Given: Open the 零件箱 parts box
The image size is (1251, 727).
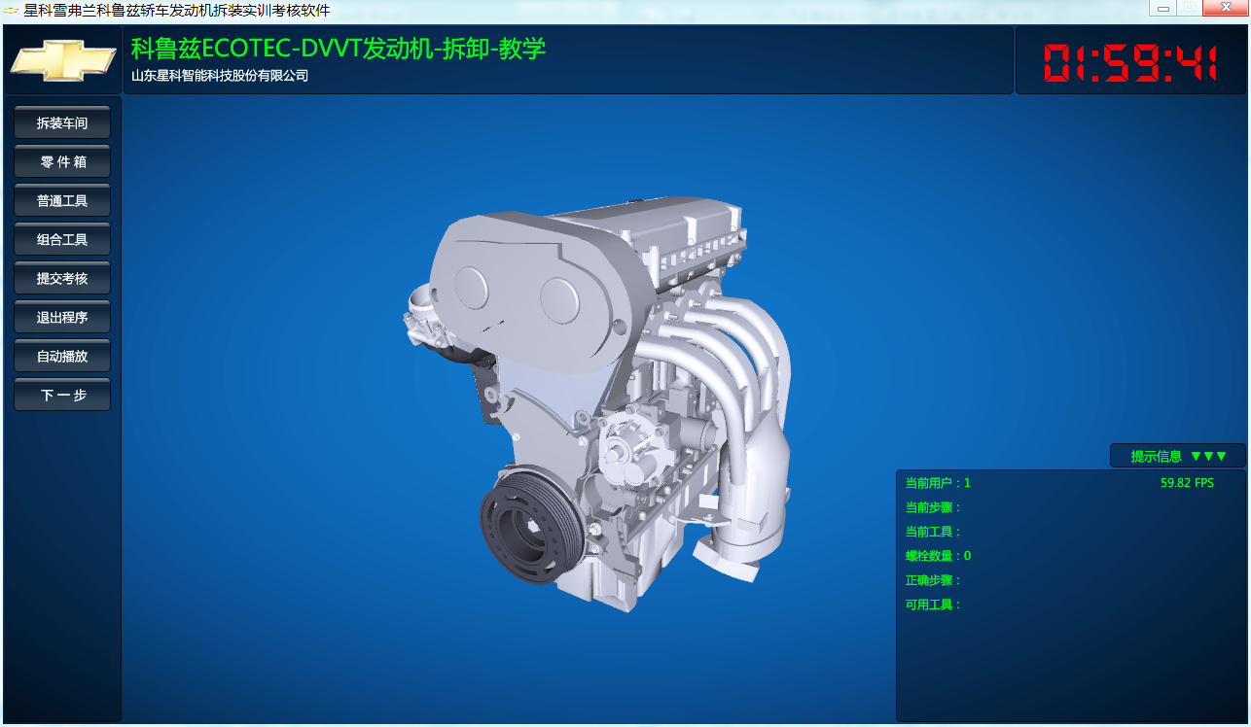Looking at the screenshot, I should click(62, 161).
